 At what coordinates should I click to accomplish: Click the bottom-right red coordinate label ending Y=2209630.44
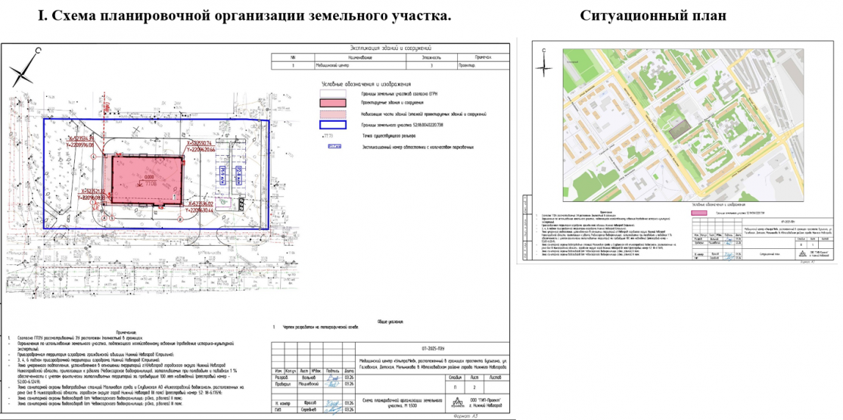[x=200, y=207]
